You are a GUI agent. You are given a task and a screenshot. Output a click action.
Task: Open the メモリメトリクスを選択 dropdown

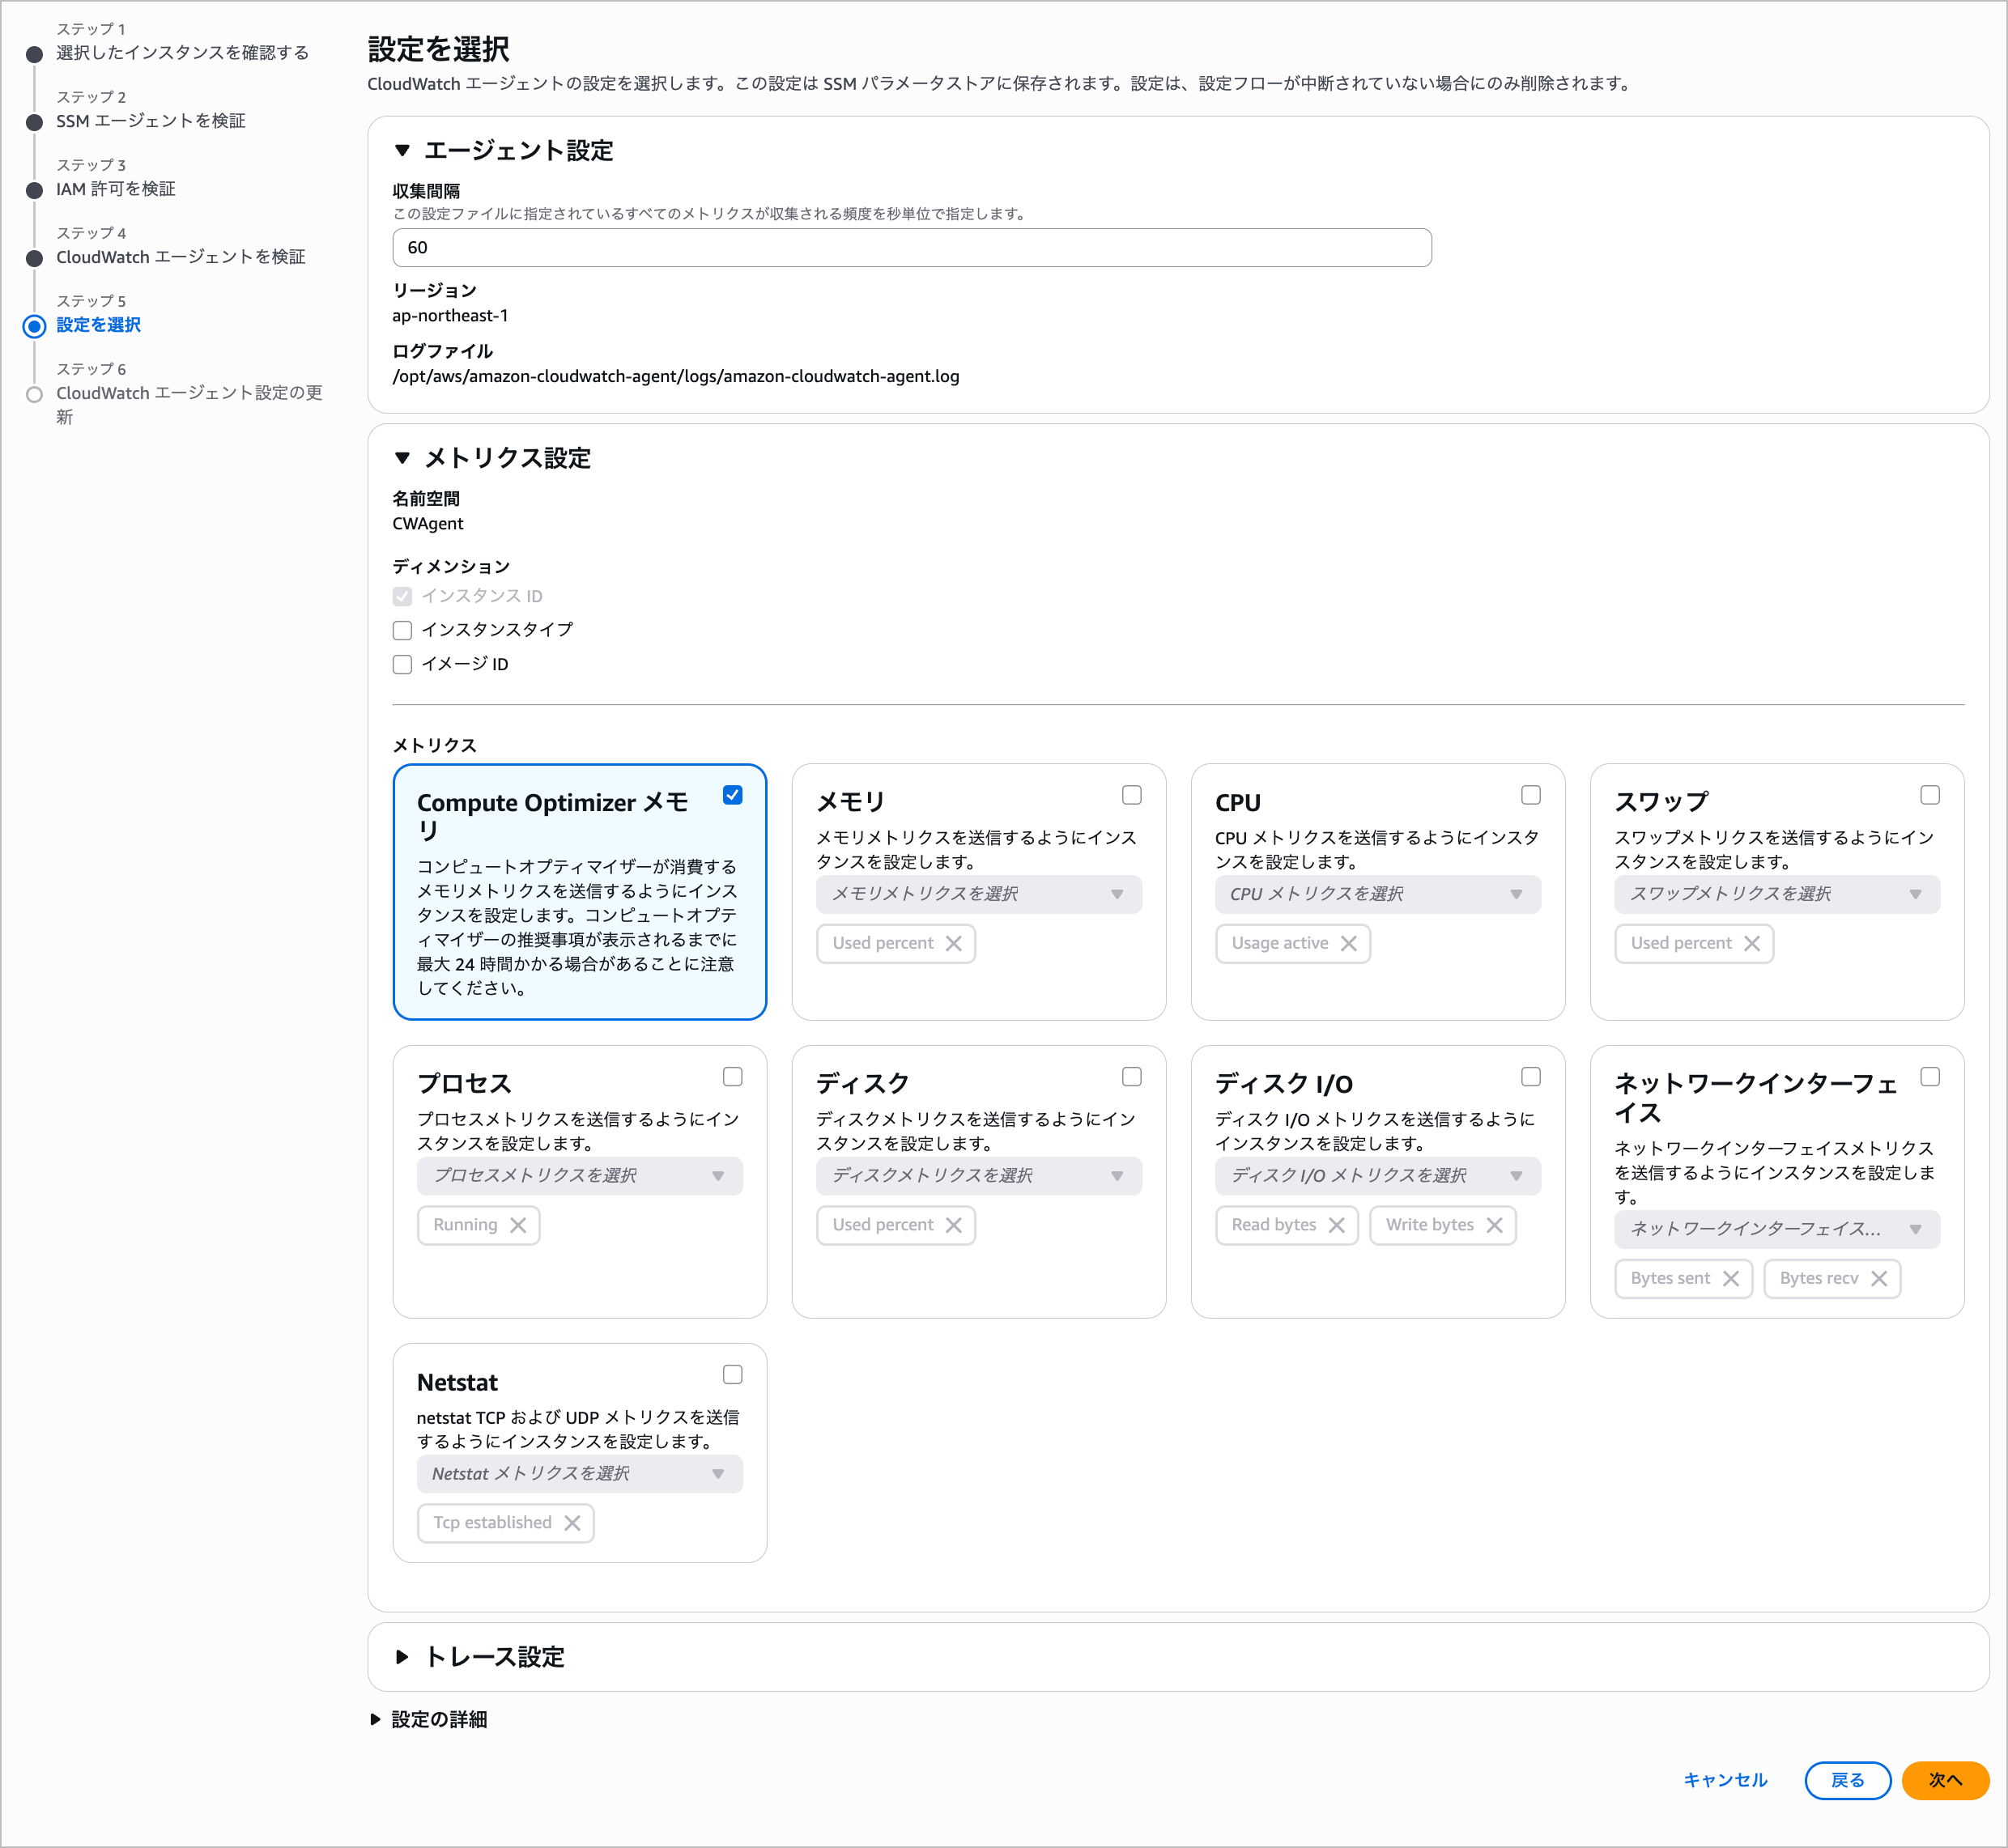tap(978, 894)
